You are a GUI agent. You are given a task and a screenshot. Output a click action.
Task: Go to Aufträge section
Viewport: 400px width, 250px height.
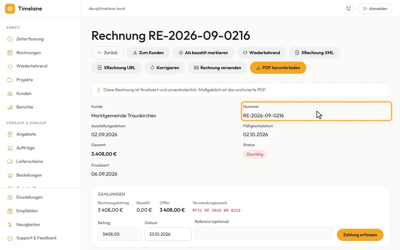tap(25, 148)
